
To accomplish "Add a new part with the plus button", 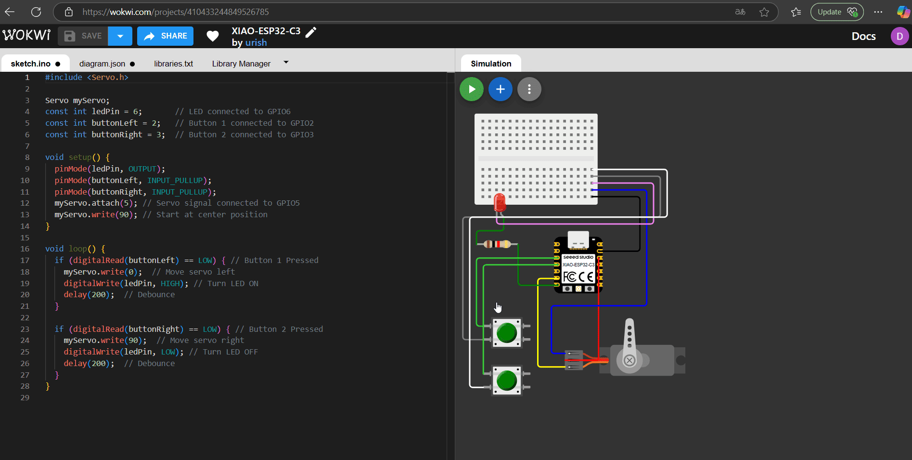I will (x=500, y=89).
